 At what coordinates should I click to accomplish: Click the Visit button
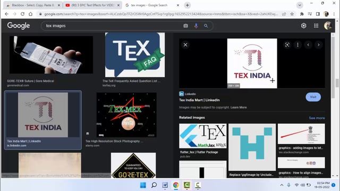point(313,97)
